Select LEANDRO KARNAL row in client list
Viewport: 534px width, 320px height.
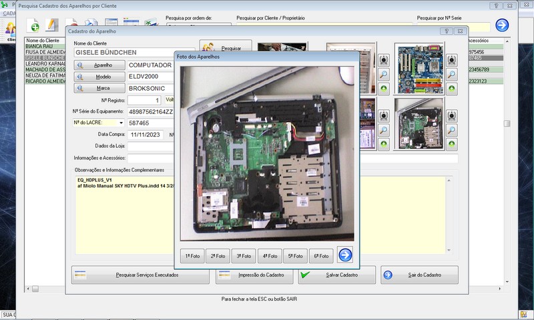point(45,63)
